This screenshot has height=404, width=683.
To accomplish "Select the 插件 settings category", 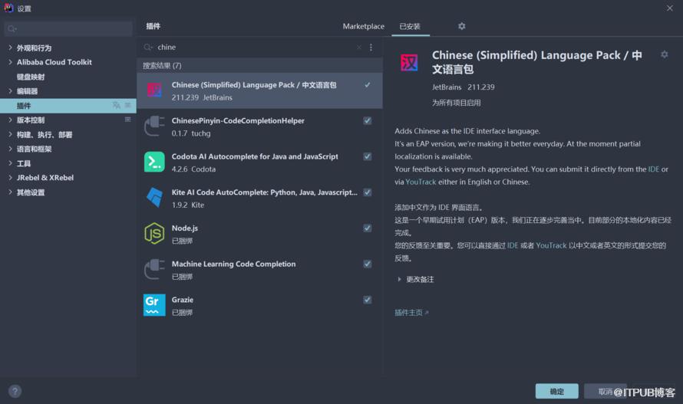I will [x=68, y=105].
